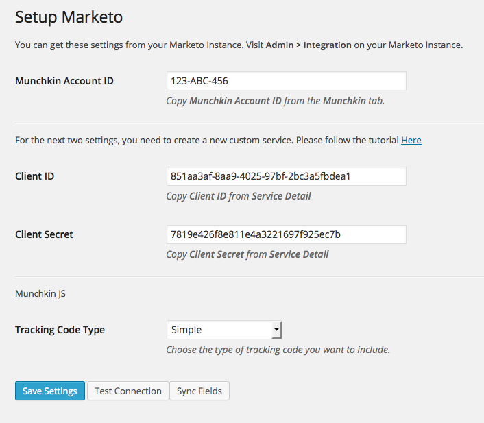The width and height of the screenshot is (484, 423).
Task: Focus the Client ID text field
Action: coord(287,176)
